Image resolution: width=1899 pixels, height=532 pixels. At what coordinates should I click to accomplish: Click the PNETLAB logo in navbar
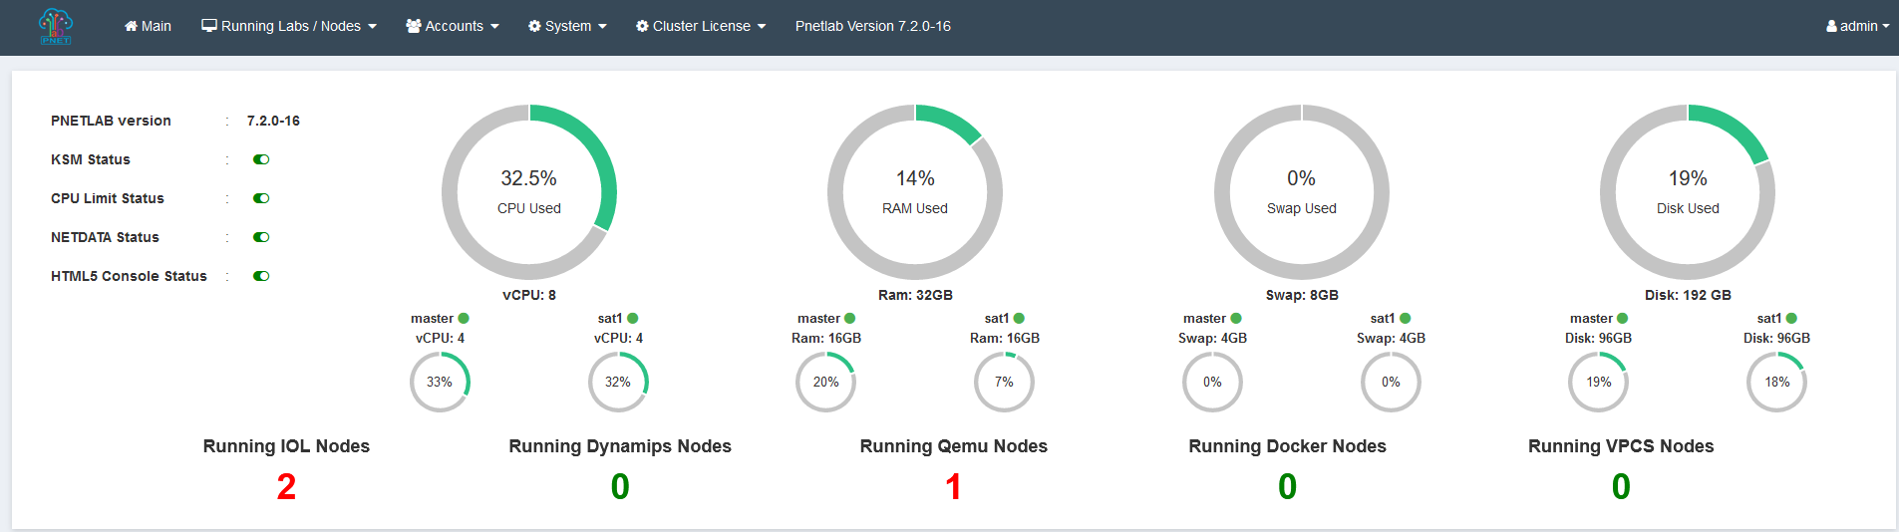point(56,27)
